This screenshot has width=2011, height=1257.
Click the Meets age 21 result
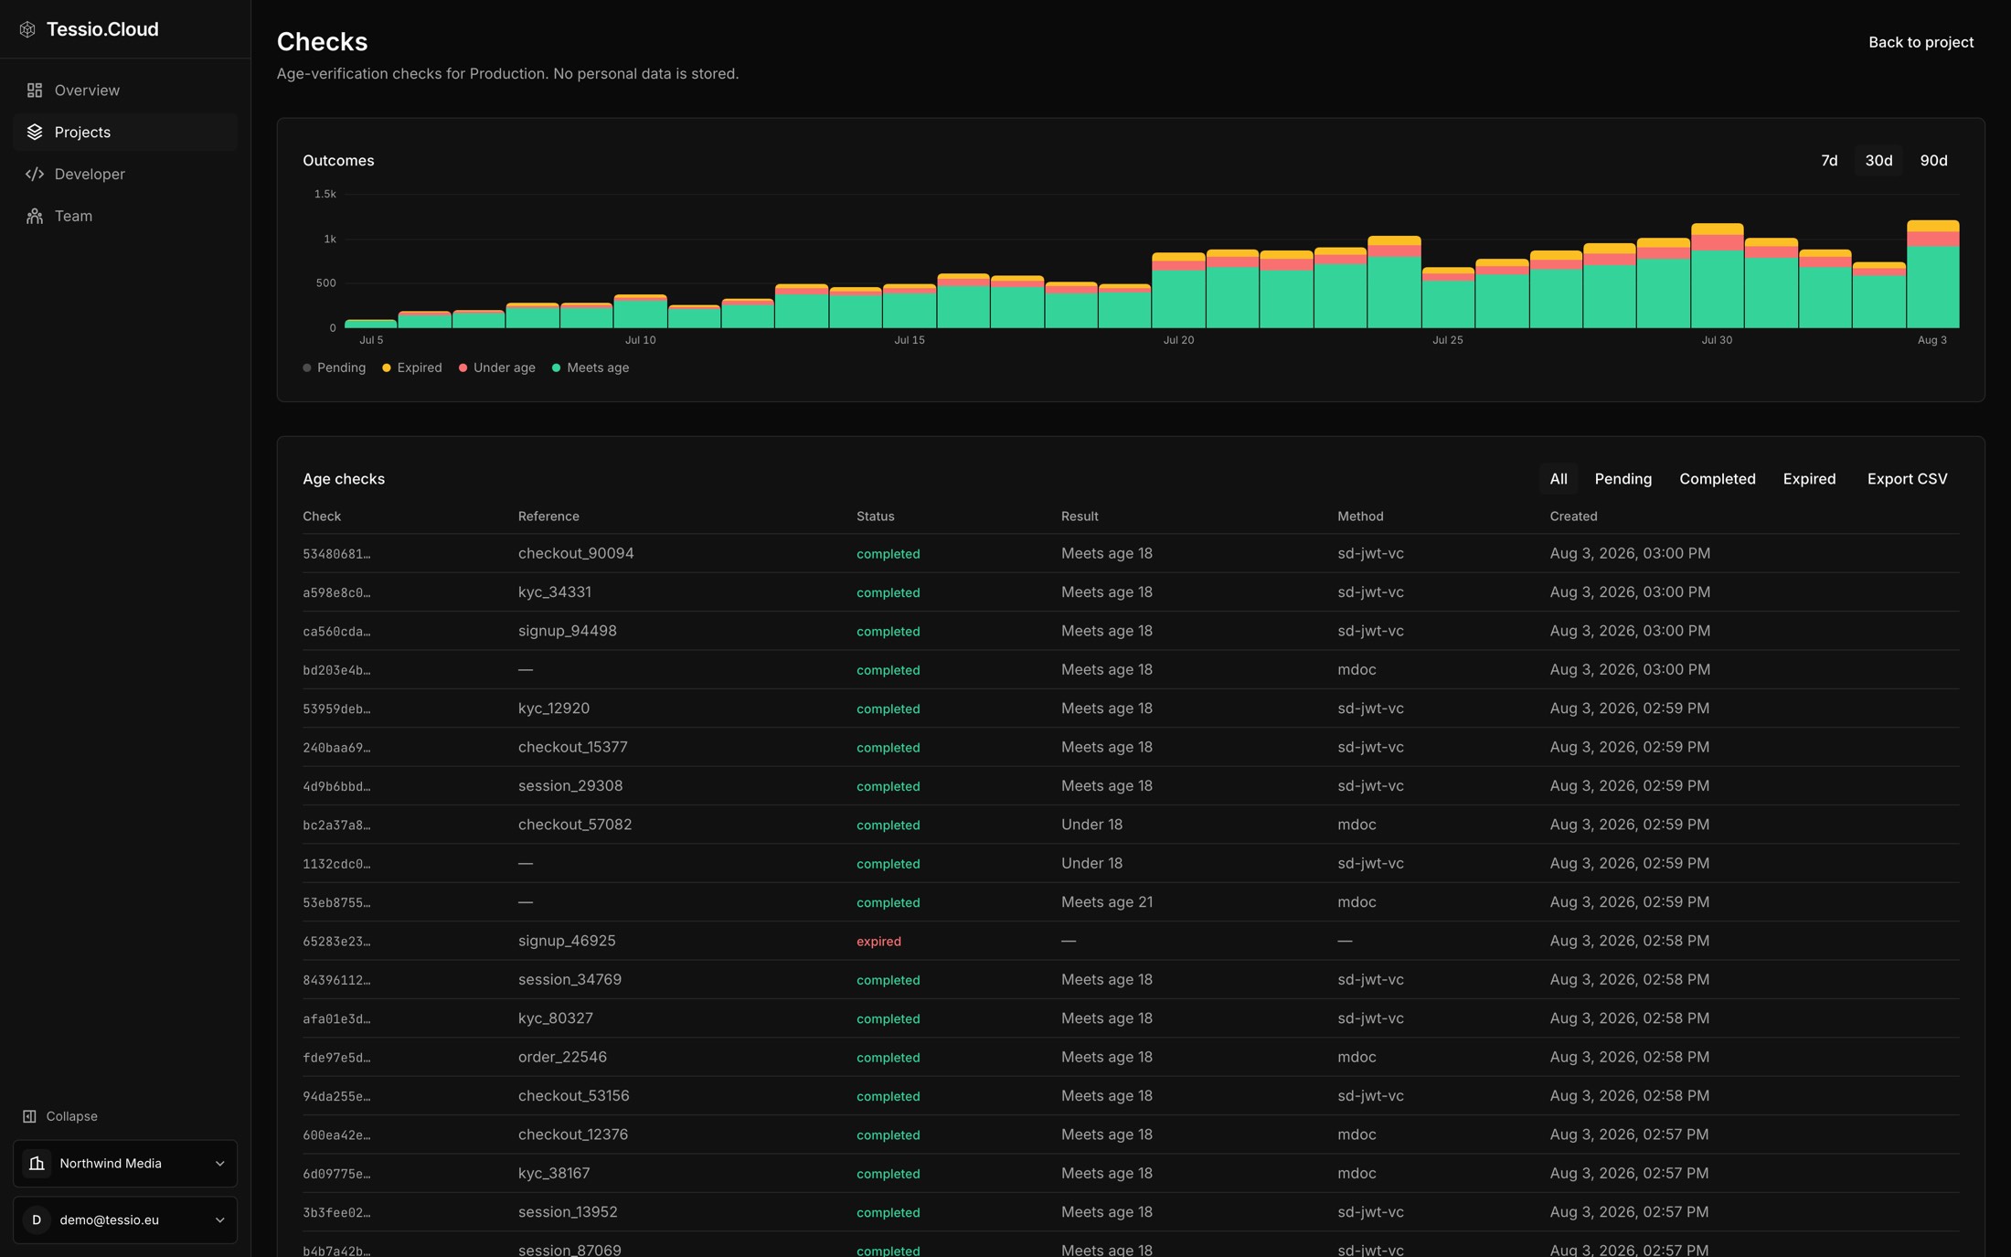(x=1106, y=902)
